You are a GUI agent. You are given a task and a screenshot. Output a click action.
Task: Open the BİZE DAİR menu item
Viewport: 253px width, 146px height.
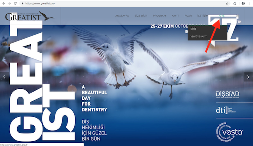click(141, 16)
